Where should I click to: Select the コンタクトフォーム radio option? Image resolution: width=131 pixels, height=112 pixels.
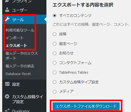(55, 63)
